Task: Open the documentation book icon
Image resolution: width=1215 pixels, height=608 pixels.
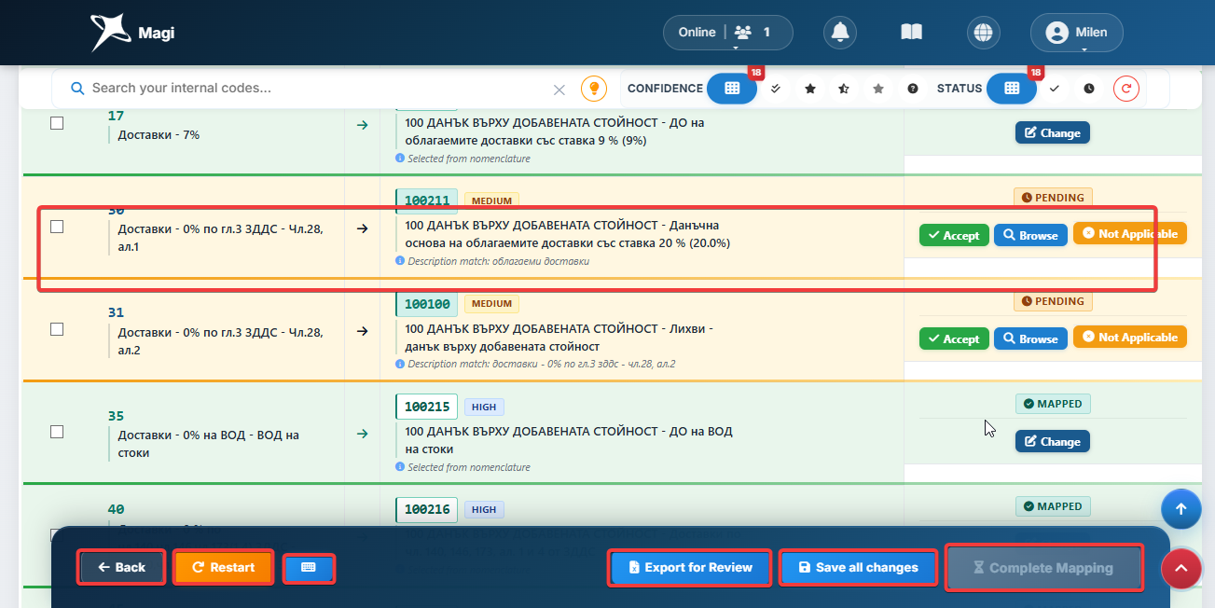Action: (x=911, y=32)
